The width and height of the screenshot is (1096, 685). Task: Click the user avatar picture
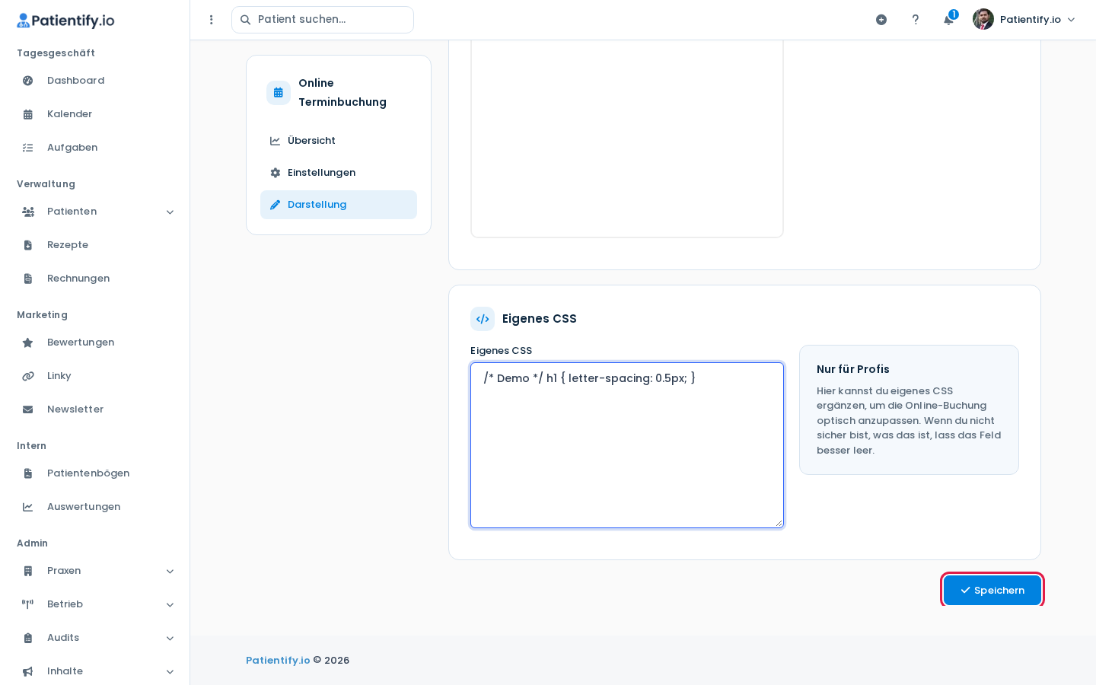tap(983, 19)
